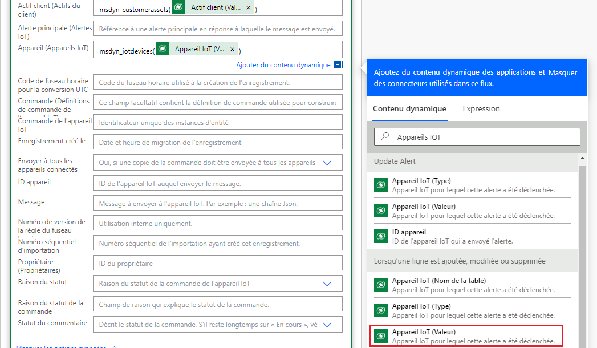
Task: Open the Raison du statut dropdown
Action: pyautogui.click(x=327, y=284)
